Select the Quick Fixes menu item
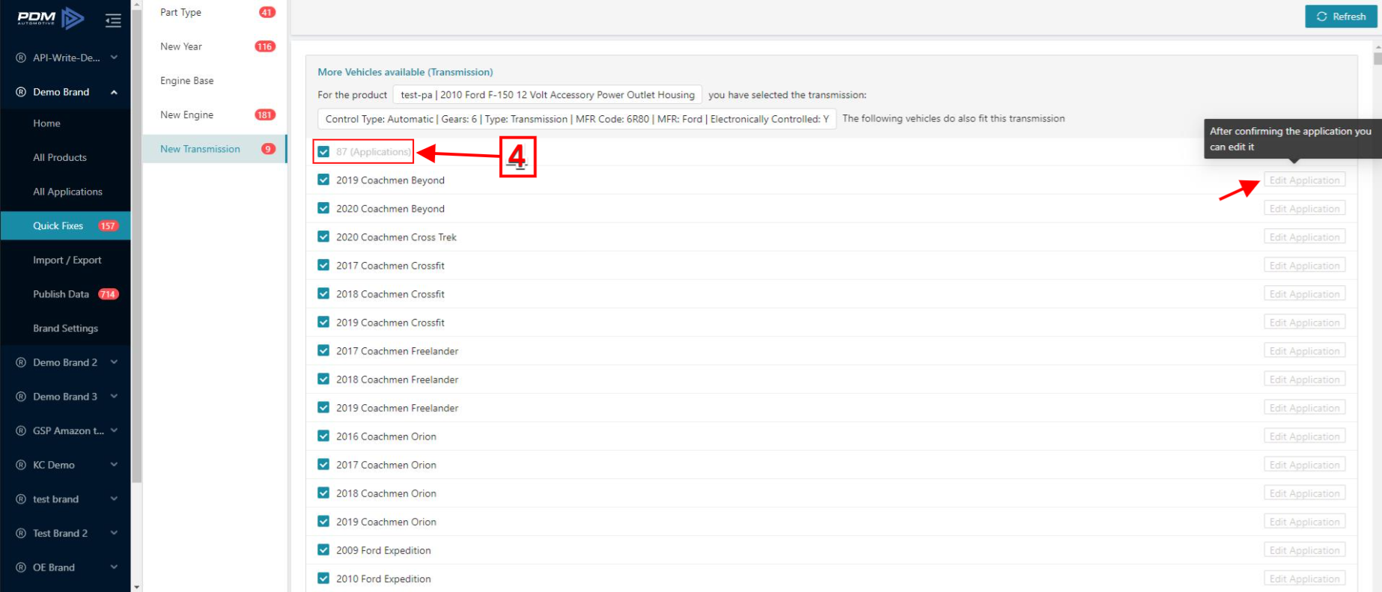 click(65, 226)
